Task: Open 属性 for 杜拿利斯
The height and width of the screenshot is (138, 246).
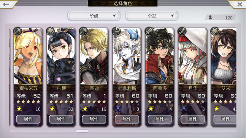Action: [127, 119]
